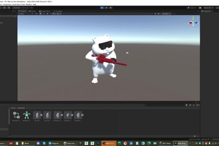Toggle 2D view mode in Scene toolbar

click(x=36, y=14)
